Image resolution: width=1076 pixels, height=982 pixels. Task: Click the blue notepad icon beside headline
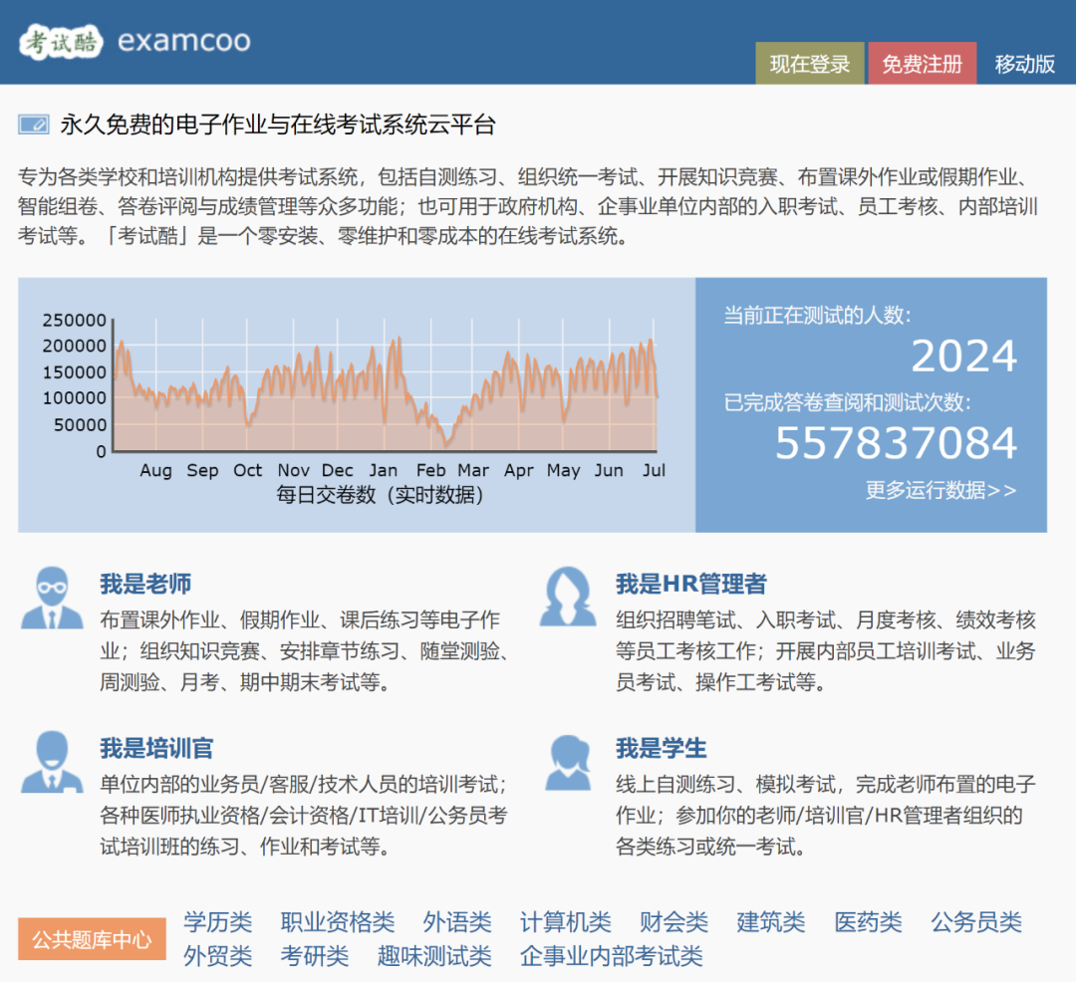pos(33,124)
